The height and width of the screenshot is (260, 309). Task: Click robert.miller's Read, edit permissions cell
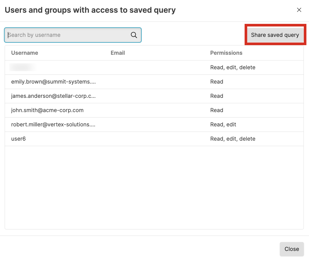coord(223,125)
